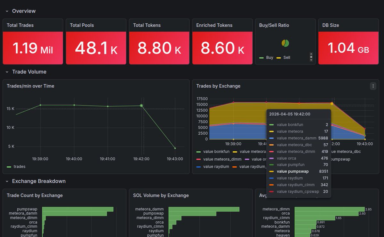Viewport: 384px width, 237px height.
Task: Click the Trade Count by Exchange title
Action: coord(35,195)
